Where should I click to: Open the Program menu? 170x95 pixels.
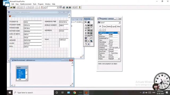pos(41,4)
